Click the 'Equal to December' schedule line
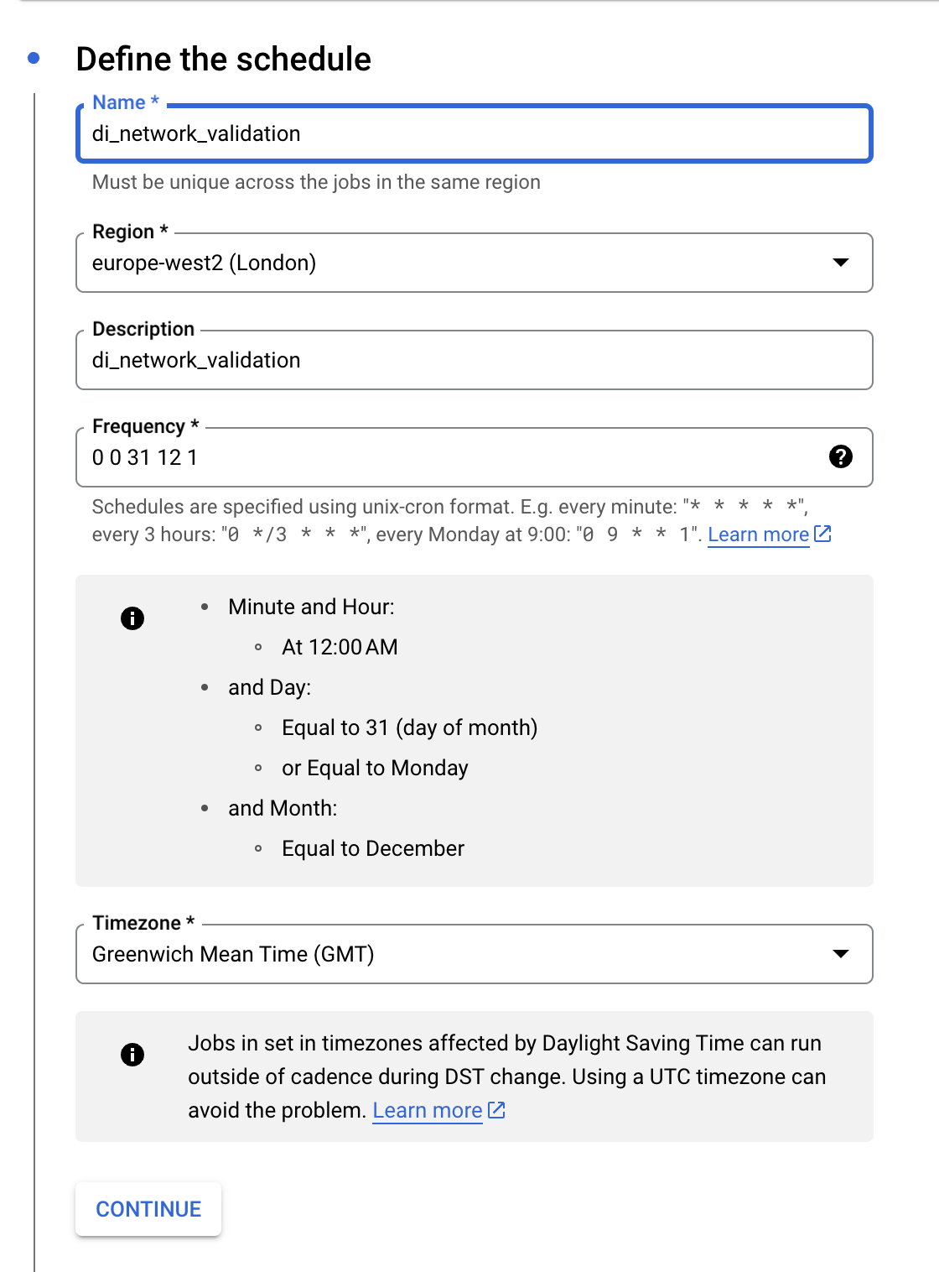Viewport: 939px width, 1272px height. point(373,848)
